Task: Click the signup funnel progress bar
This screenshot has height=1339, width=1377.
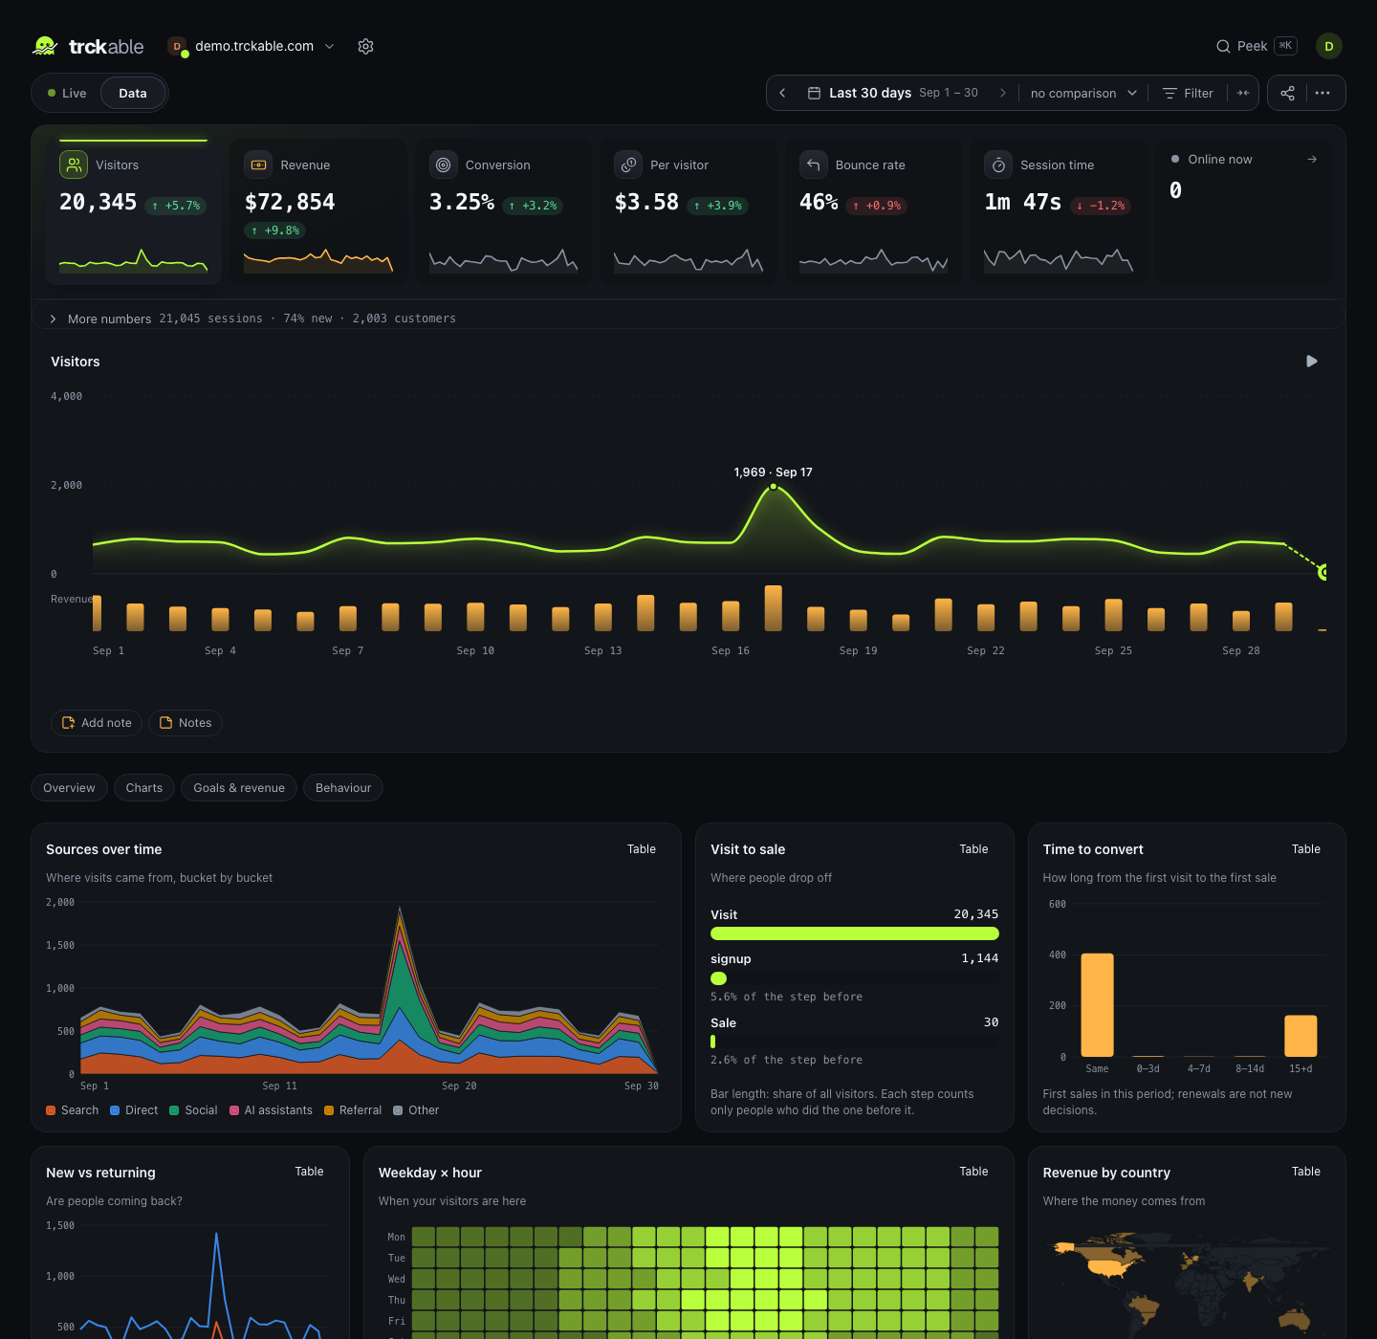Action: pos(855,978)
